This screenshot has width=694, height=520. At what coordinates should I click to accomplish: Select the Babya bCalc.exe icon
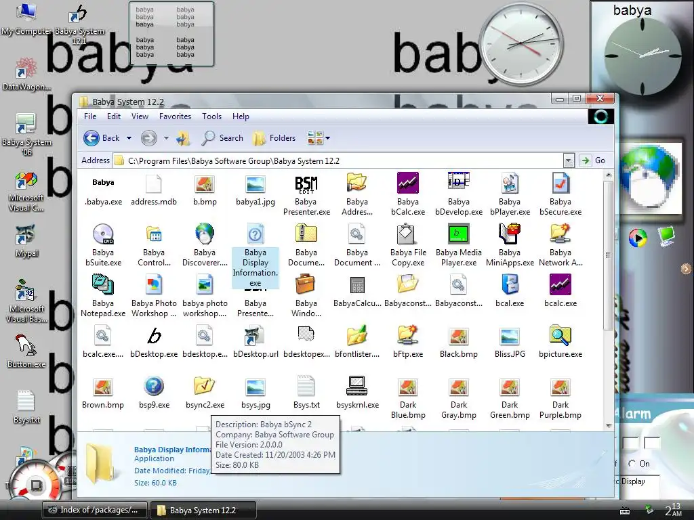click(407, 183)
